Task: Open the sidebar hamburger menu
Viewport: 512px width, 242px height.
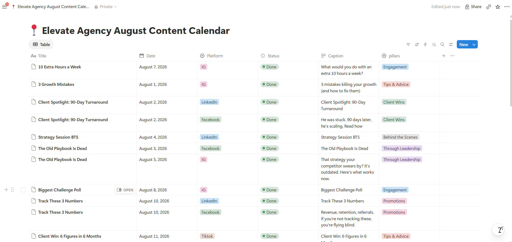Action: 4,7
